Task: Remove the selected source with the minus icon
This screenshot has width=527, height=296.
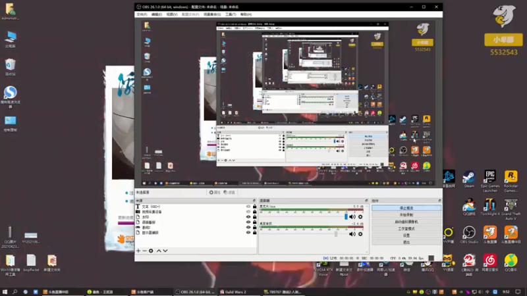Action: 144,251
